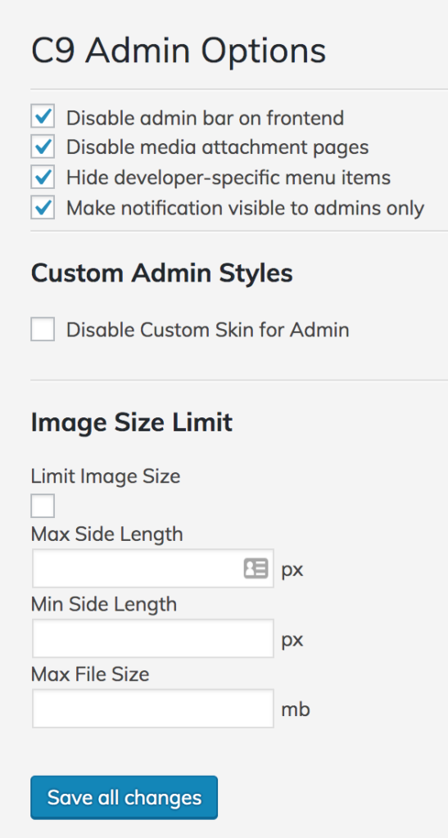Click the 'Image Size Limit' section heading

pos(132,422)
